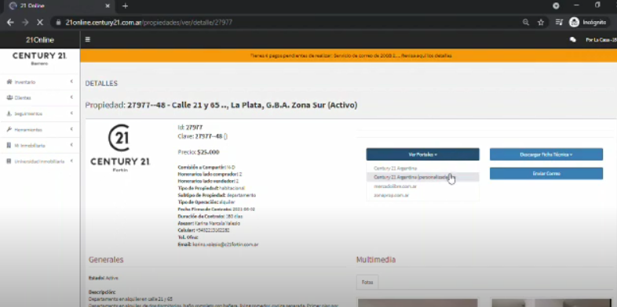Click the Mi Inmobiliaria building icon

click(9, 145)
